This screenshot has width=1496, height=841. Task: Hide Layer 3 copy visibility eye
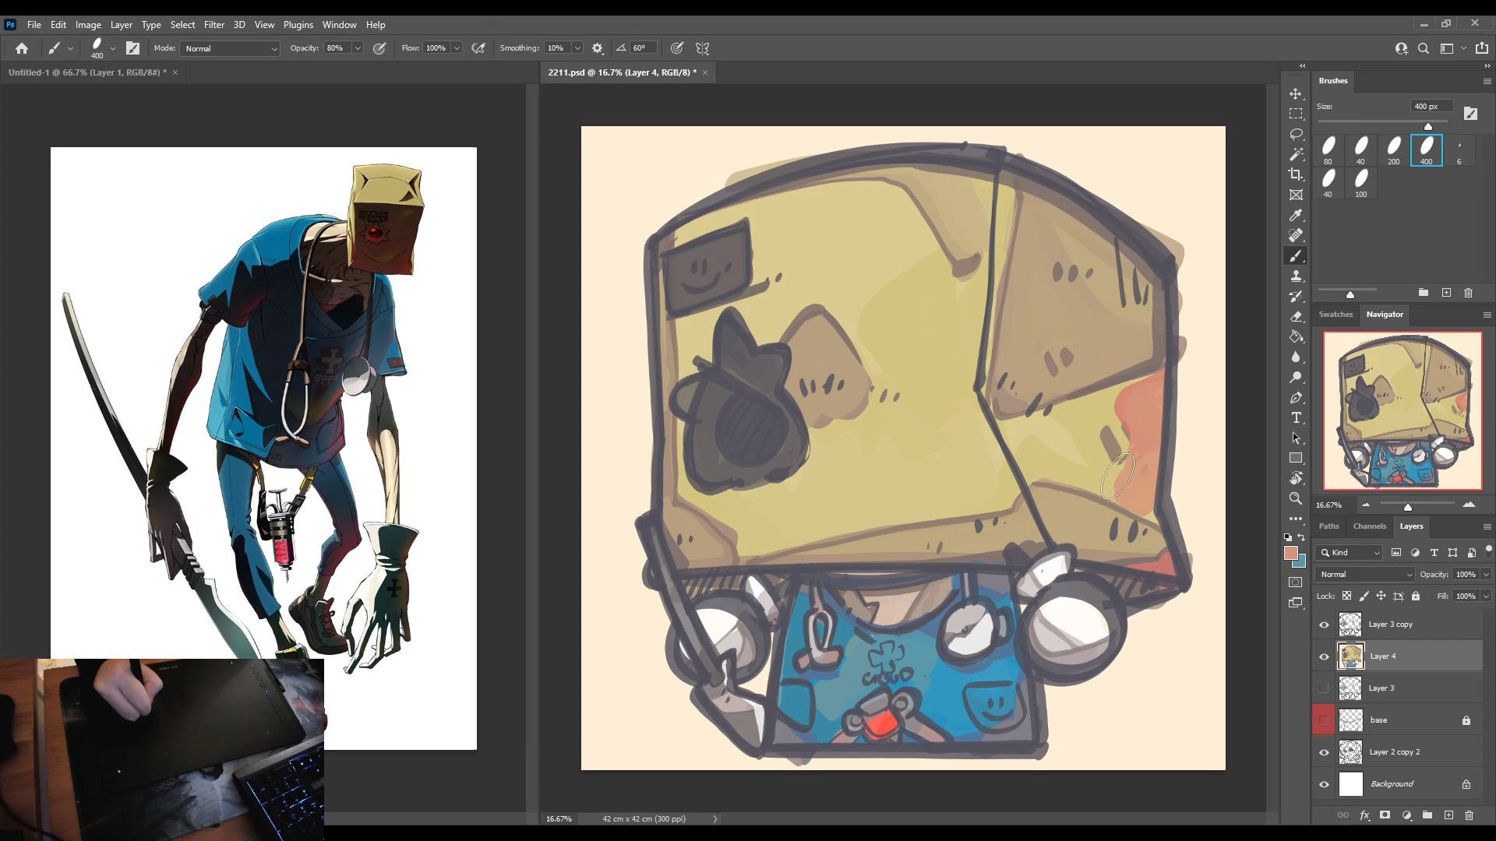[x=1324, y=625]
